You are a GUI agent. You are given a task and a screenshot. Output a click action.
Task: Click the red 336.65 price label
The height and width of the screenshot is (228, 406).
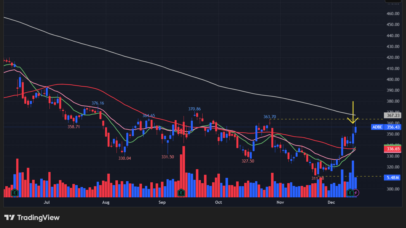(x=393, y=149)
